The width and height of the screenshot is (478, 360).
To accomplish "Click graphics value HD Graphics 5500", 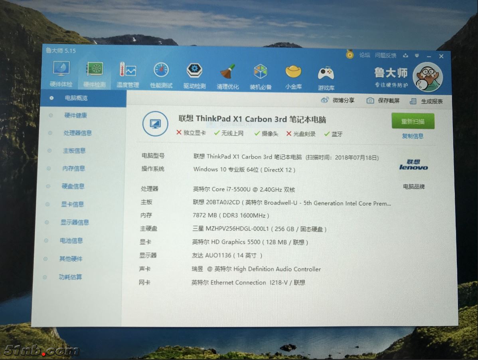I will pyautogui.click(x=250, y=242).
